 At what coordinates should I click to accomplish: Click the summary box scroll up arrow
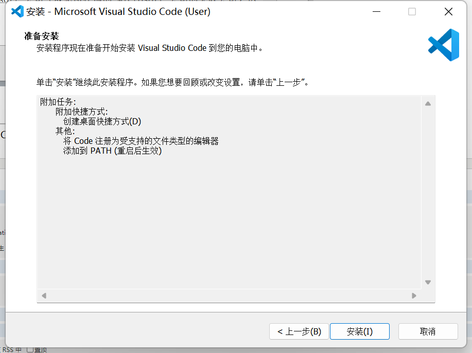[428, 104]
